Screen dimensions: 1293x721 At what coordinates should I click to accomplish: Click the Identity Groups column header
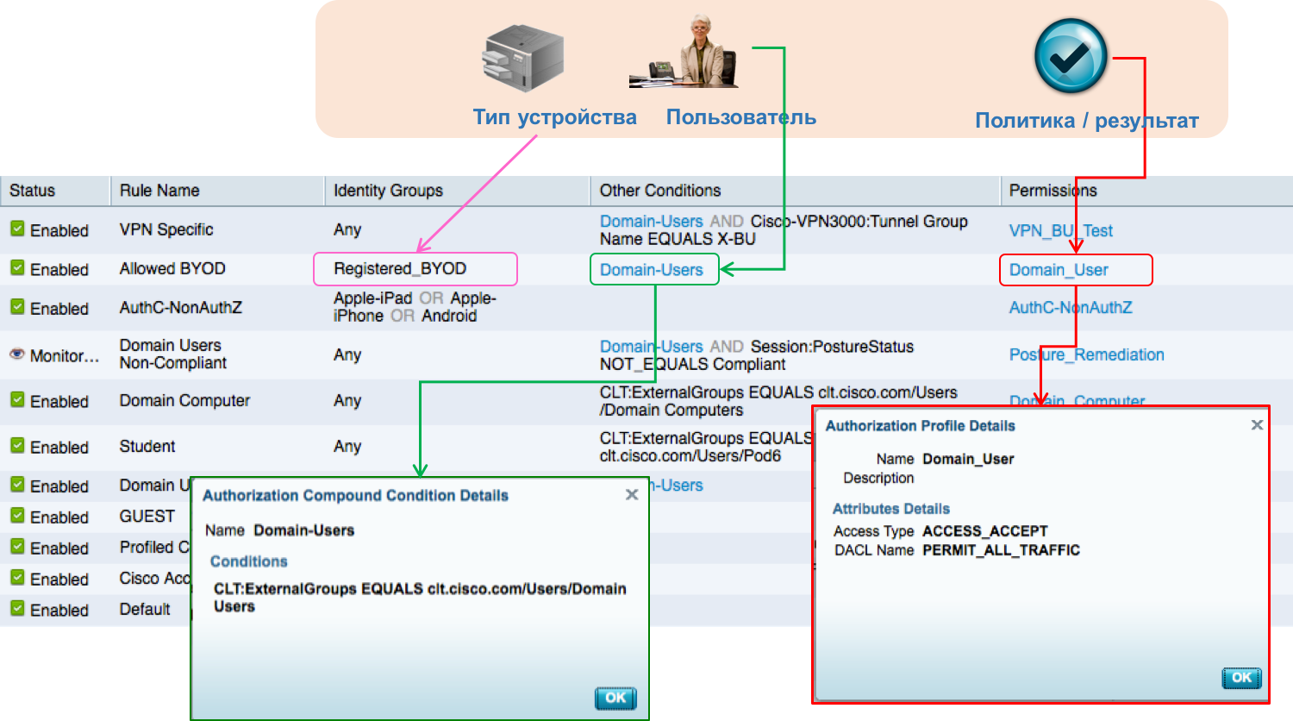click(x=387, y=190)
